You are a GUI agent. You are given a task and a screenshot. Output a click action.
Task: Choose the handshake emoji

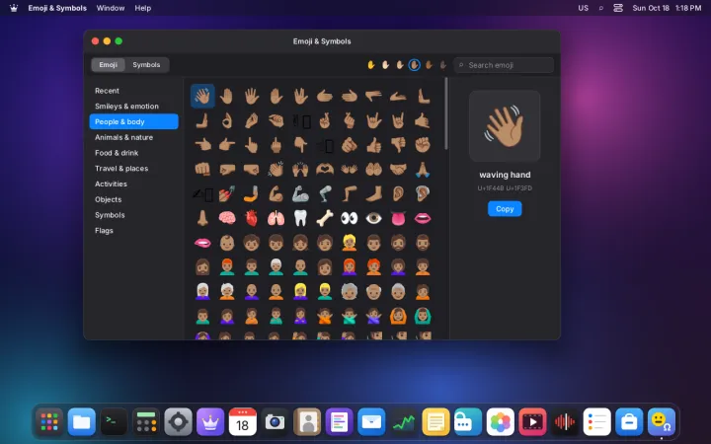tap(398, 170)
